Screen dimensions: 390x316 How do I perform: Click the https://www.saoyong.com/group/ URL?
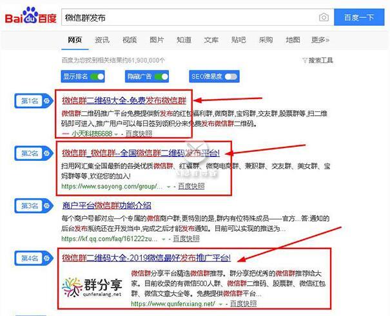(x=112, y=186)
